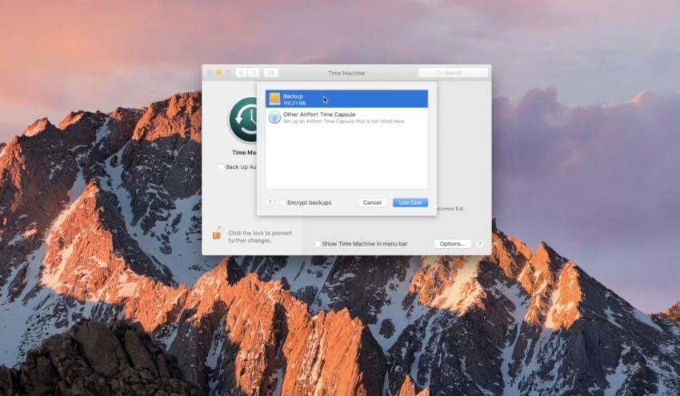680x396 pixels.
Task: Toggle Show Time Machine in menu bar
Action: [x=318, y=244]
